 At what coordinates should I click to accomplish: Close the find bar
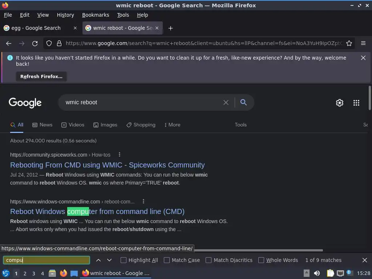tap(365, 260)
